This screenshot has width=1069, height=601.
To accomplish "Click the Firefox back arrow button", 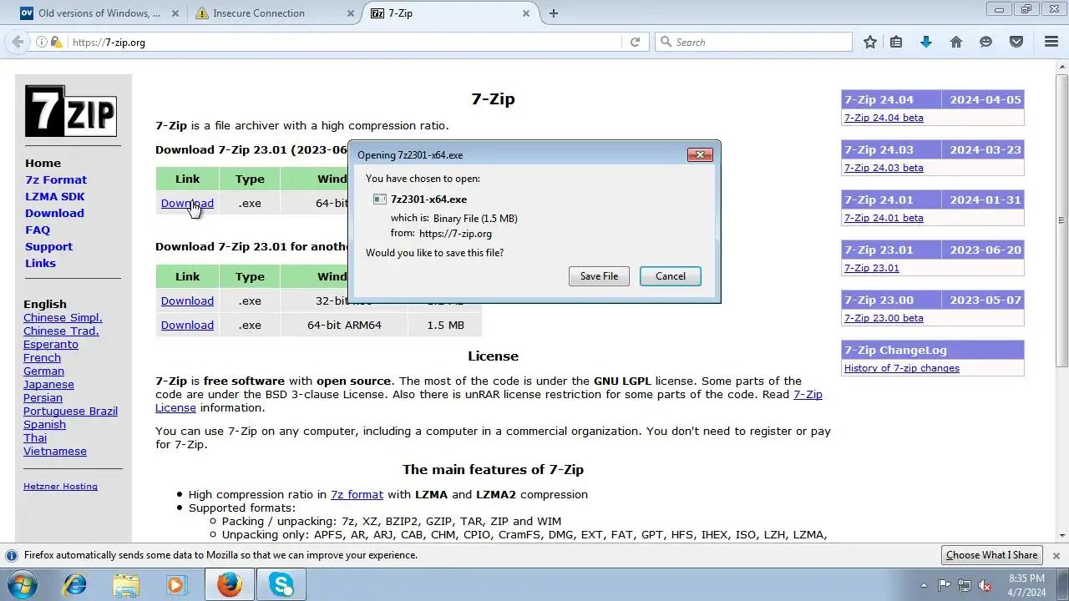I will 18,42.
